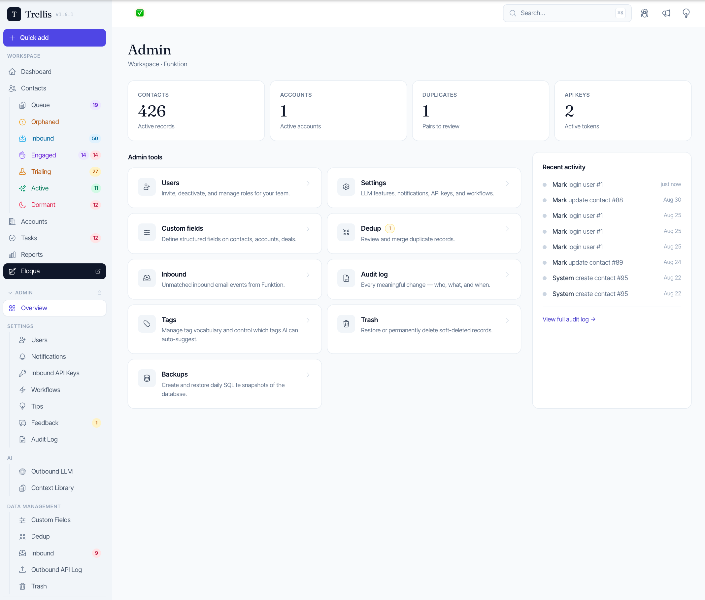
Task: Open the bug report icon in header
Action: click(x=645, y=13)
